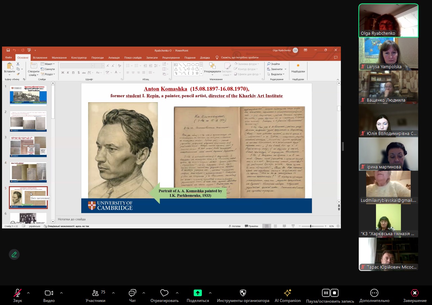Image resolution: width=432 pixels, height=305 pixels.
Task: Expand audio options arrow next to Звук
Action: pyautogui.click(x=28, y=293)
